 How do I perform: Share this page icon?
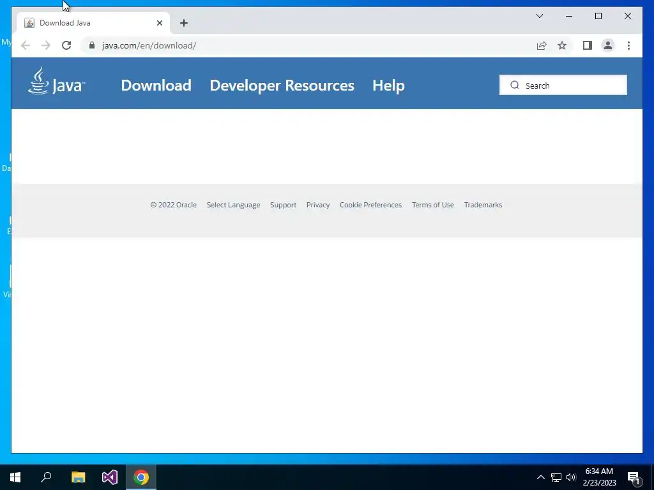click(542, 45)
